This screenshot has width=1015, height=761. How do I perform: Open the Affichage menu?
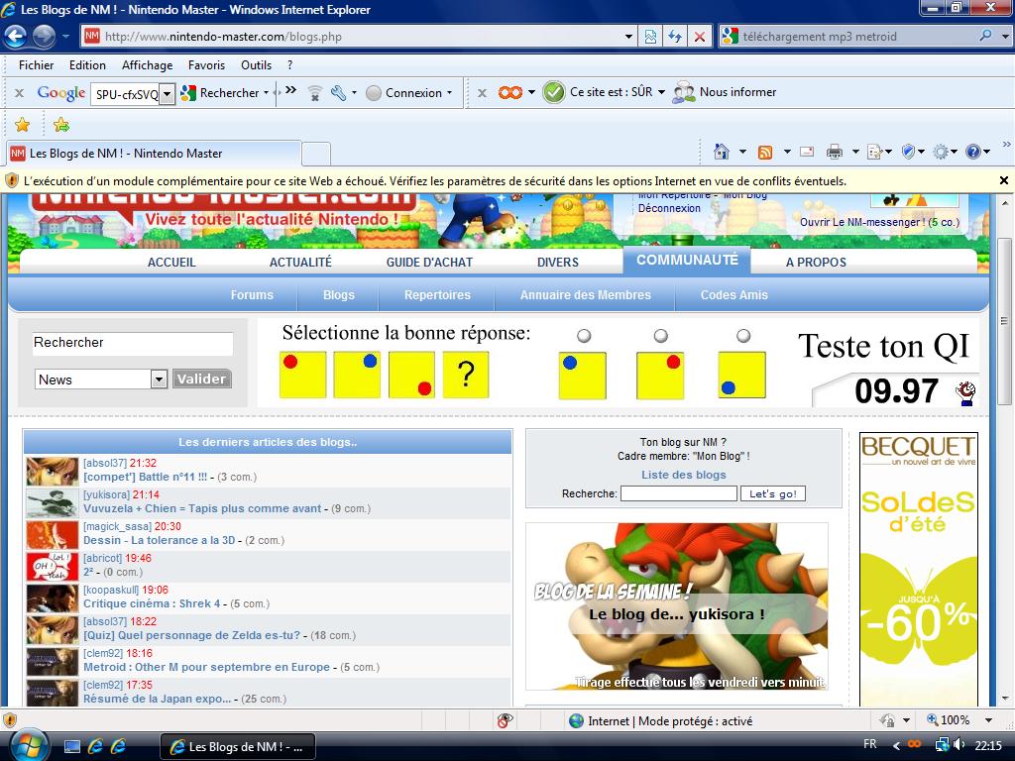[x=147, y=64]
